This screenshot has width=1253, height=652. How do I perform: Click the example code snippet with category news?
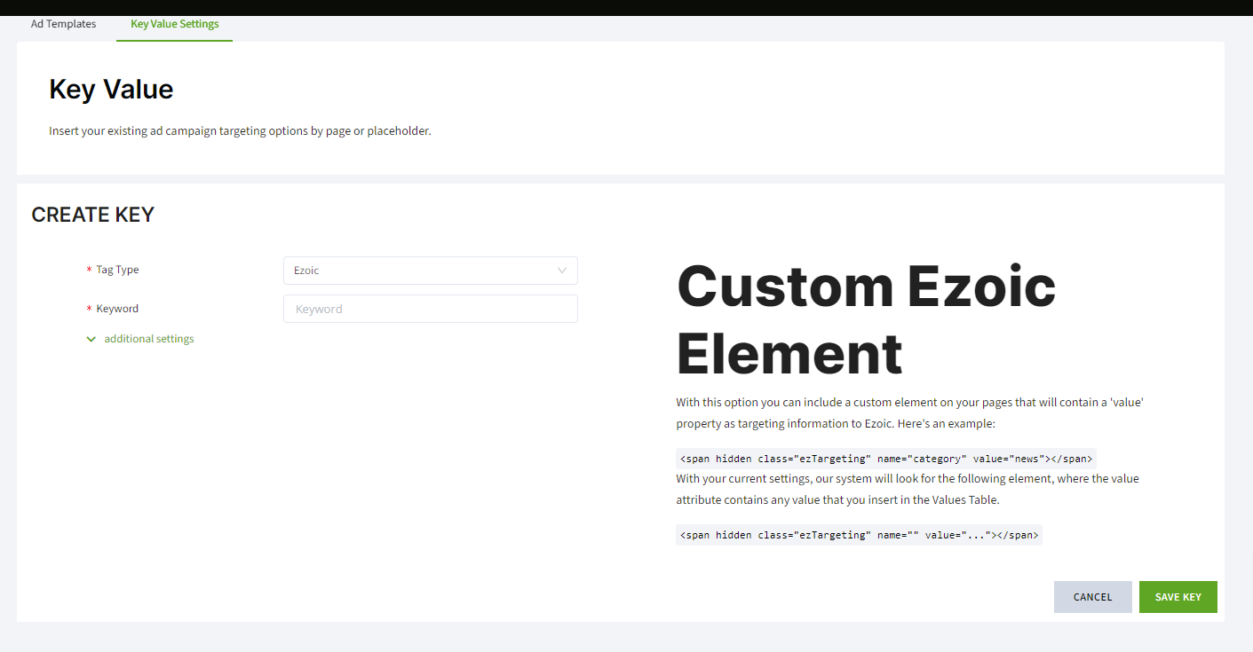[885, 459]
